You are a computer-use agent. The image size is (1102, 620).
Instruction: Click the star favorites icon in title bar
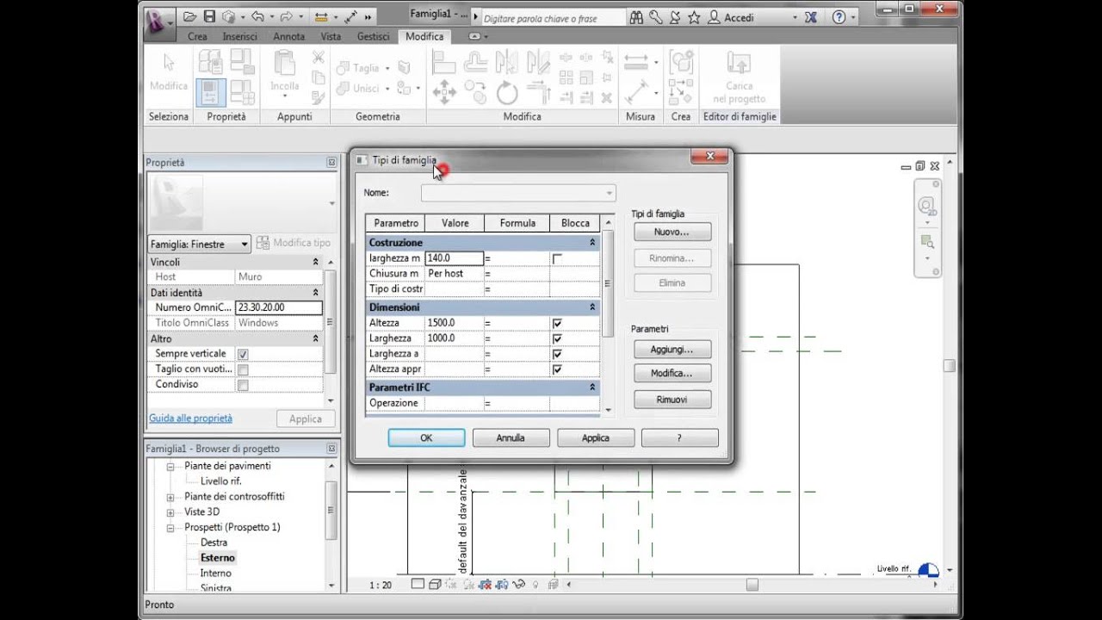pyautogui.click(x=694, y=17)
